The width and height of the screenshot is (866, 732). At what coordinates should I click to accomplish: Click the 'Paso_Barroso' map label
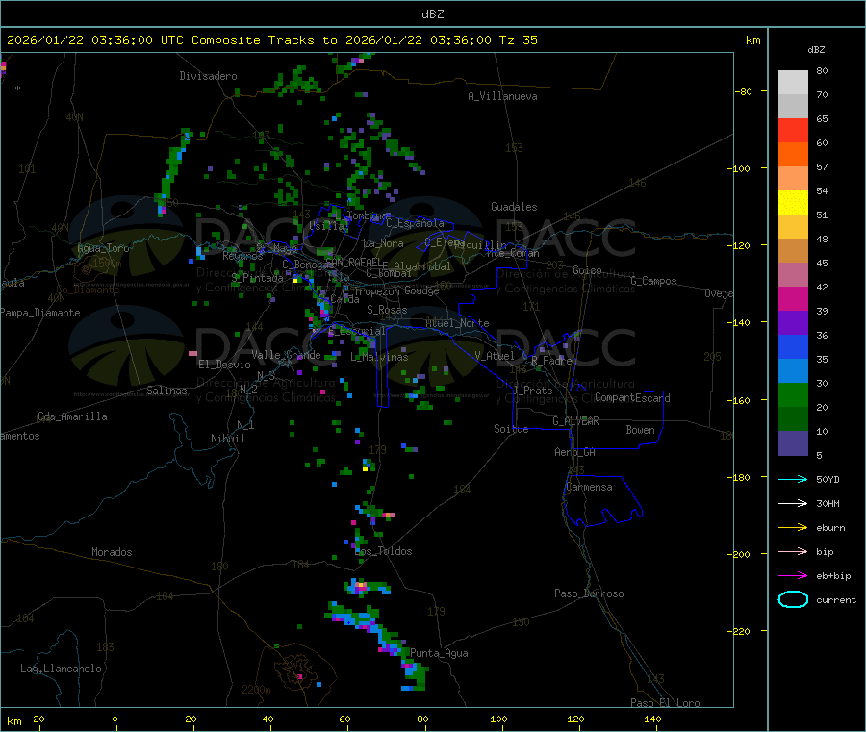point(589,594)
